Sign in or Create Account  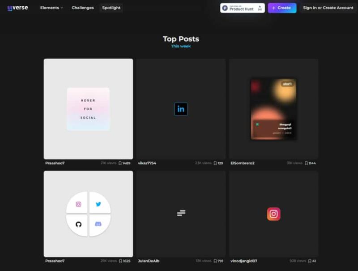point(328,8)
